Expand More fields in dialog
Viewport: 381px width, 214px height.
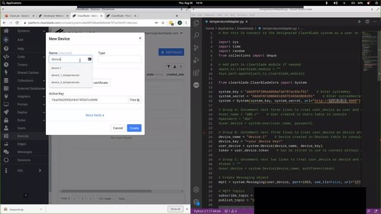[95, 115]
